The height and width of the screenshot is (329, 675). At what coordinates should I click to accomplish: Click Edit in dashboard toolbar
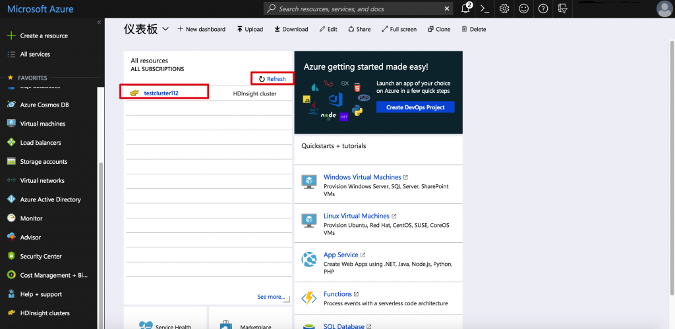coord(328,29)
